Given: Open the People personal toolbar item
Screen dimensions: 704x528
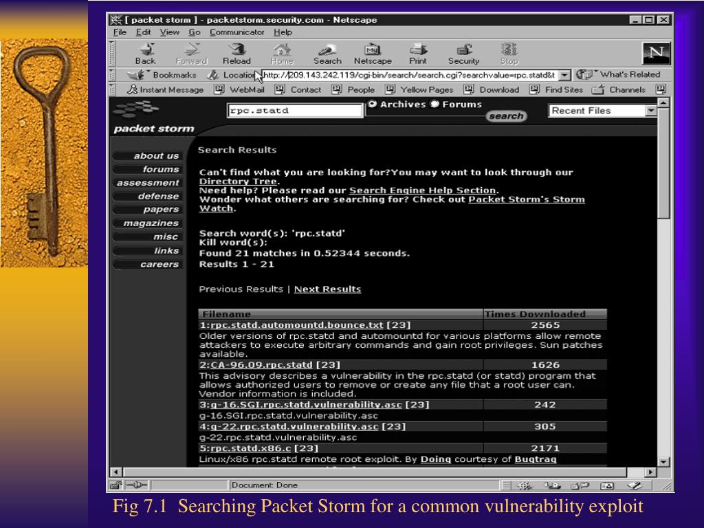Looking at the screenshot, I should coord(353,90).
